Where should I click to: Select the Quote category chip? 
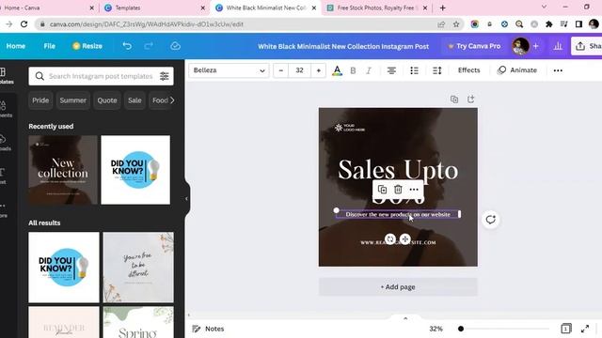point(107,100)
